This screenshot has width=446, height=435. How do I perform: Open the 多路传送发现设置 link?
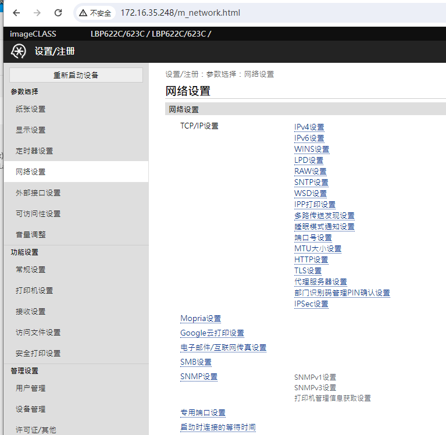tap(324, 216)
